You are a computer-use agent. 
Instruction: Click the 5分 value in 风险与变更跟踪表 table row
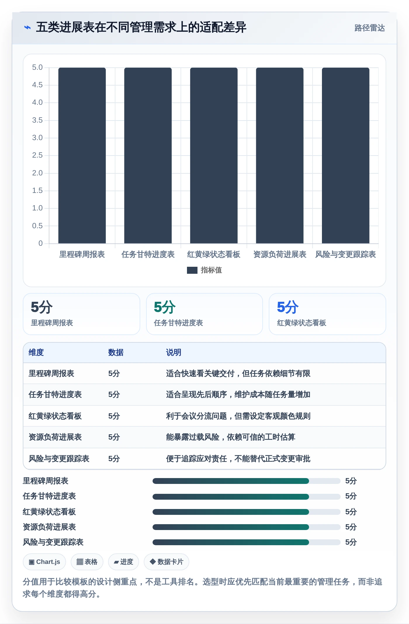(x=114, y=459)
